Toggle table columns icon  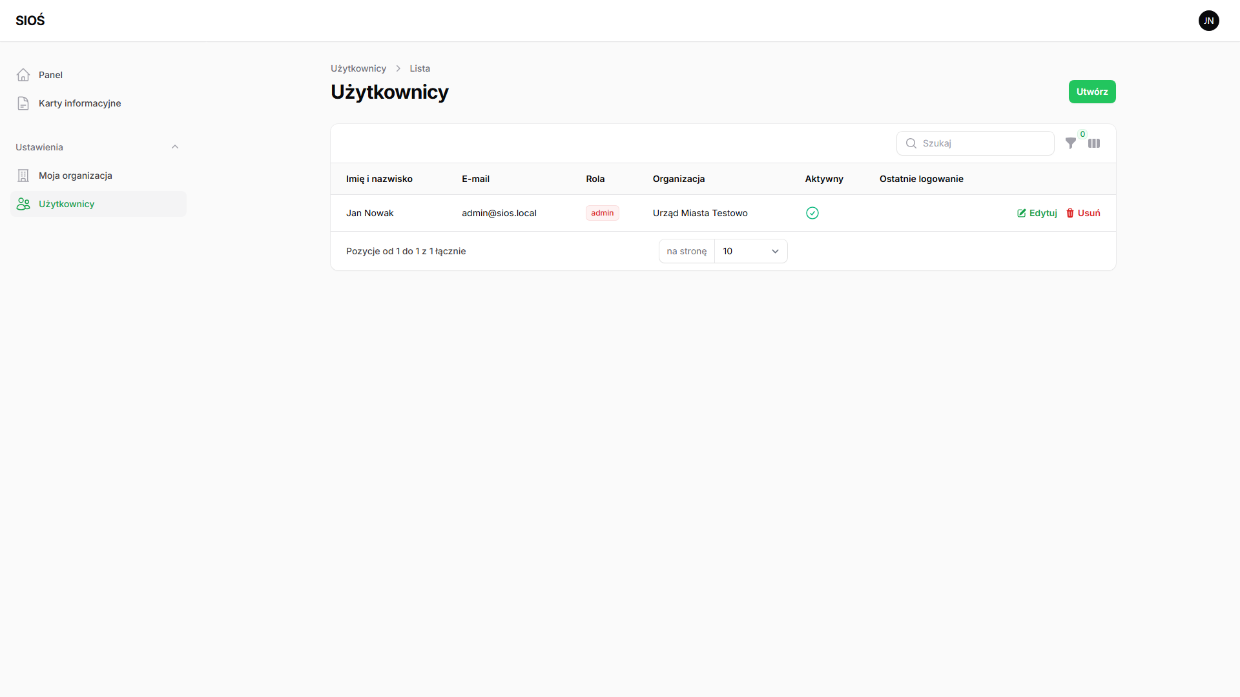[x=1094, y=143]
